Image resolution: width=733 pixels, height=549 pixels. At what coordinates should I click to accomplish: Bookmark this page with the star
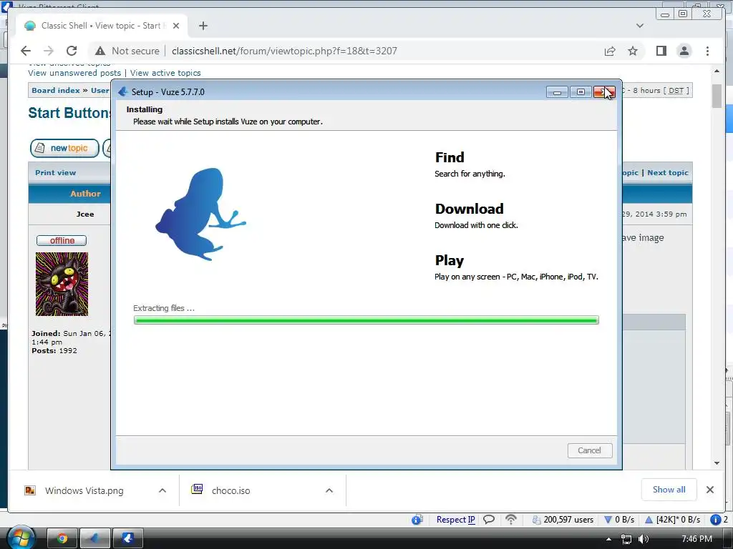(x=633, y=51)
